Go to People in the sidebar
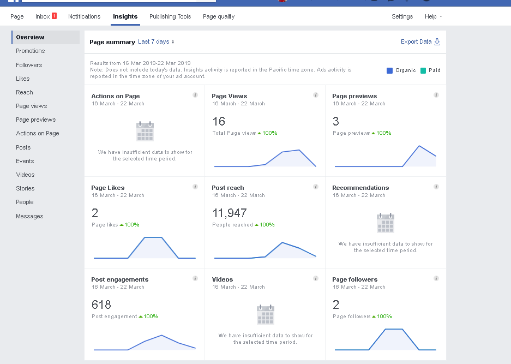This screenshot has height=364, width=511. pos(25,202)
